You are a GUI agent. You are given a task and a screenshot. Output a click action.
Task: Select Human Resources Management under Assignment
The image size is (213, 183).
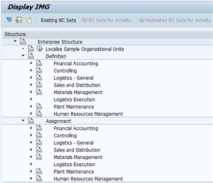(x=89, y=179)
